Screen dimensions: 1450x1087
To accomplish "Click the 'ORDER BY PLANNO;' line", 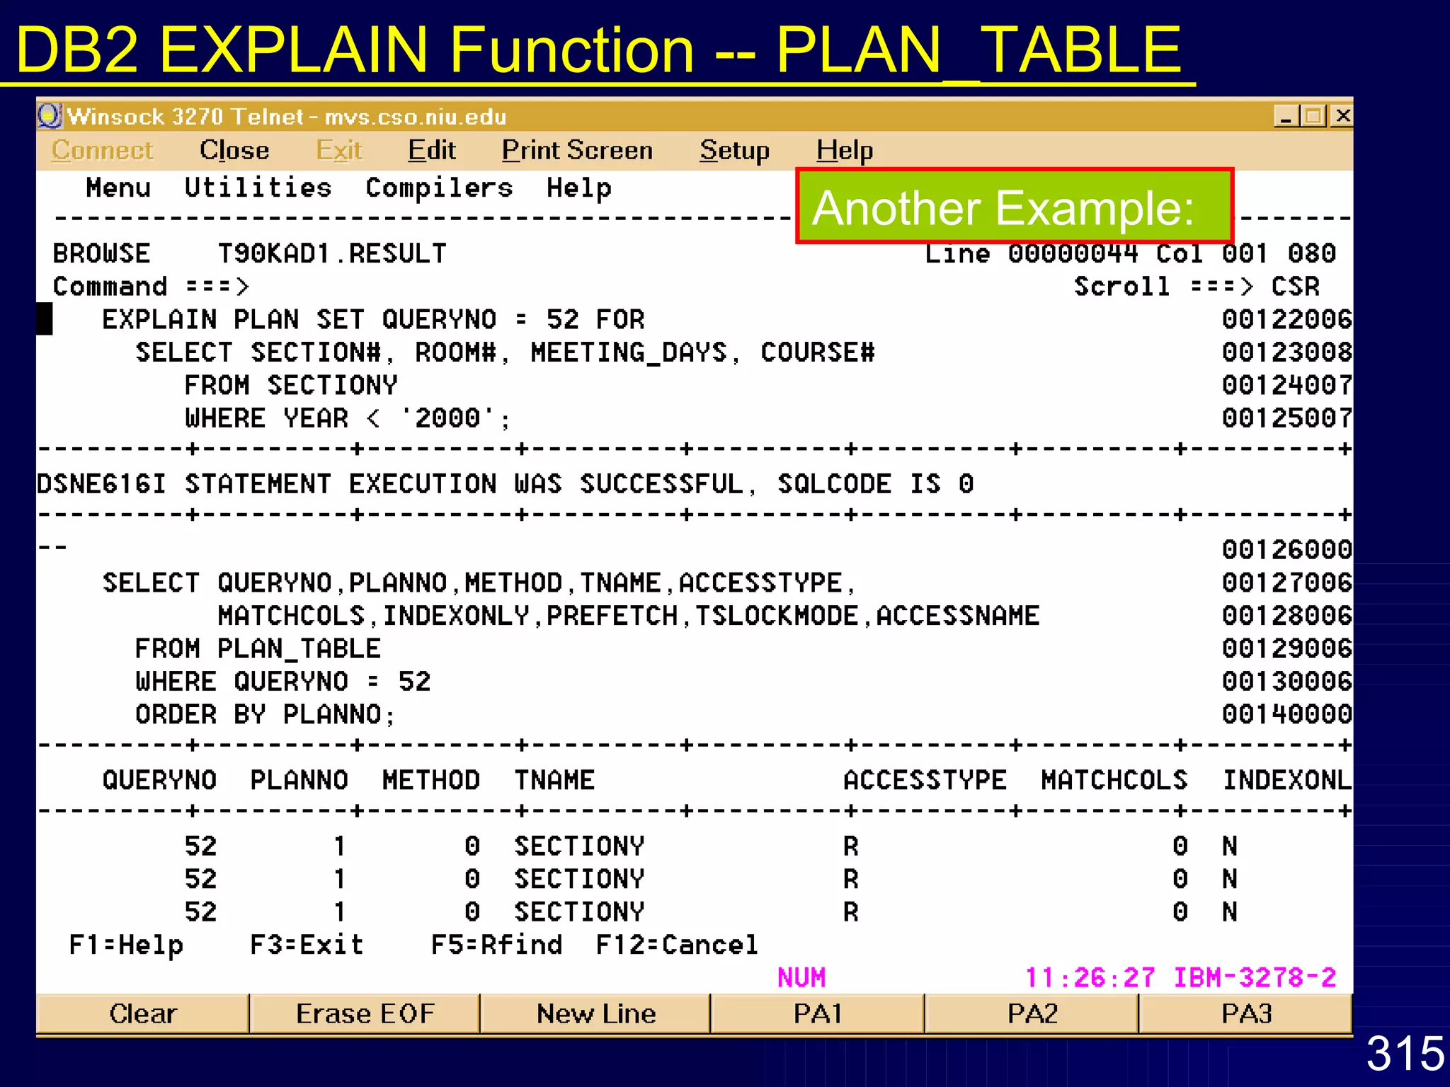I will (x=266, y=715).
